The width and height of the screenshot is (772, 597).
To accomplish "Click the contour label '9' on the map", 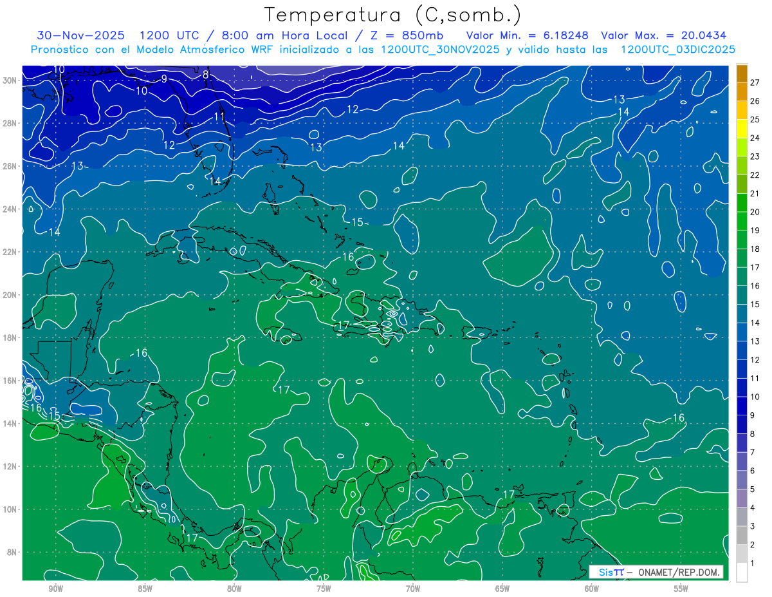I will [164, 79].
